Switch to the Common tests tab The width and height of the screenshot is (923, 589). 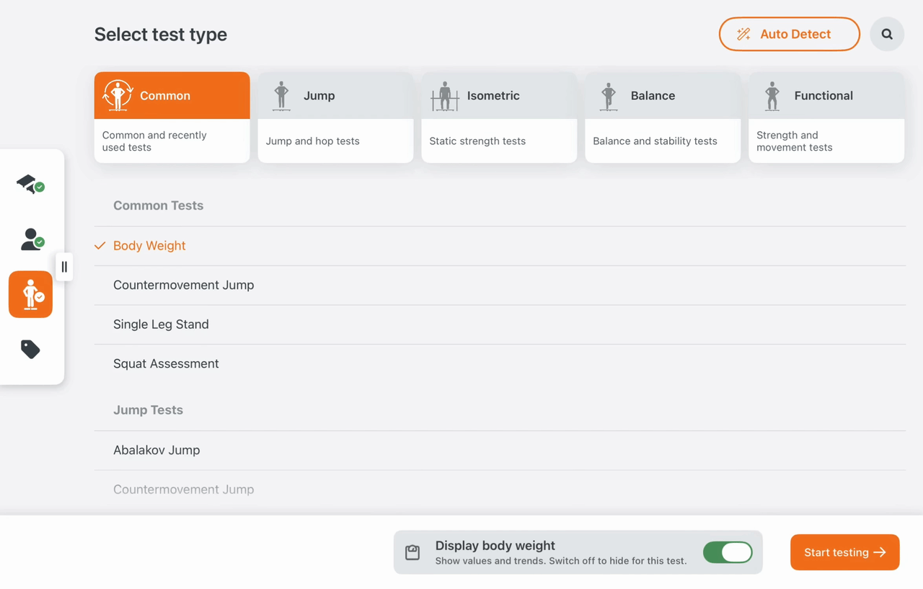click(x=172, y=117)
